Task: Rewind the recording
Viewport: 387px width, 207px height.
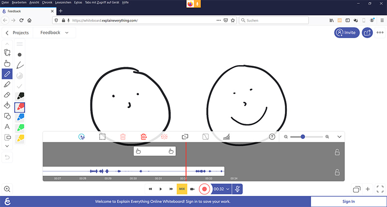Action: [x=150, y=189]
